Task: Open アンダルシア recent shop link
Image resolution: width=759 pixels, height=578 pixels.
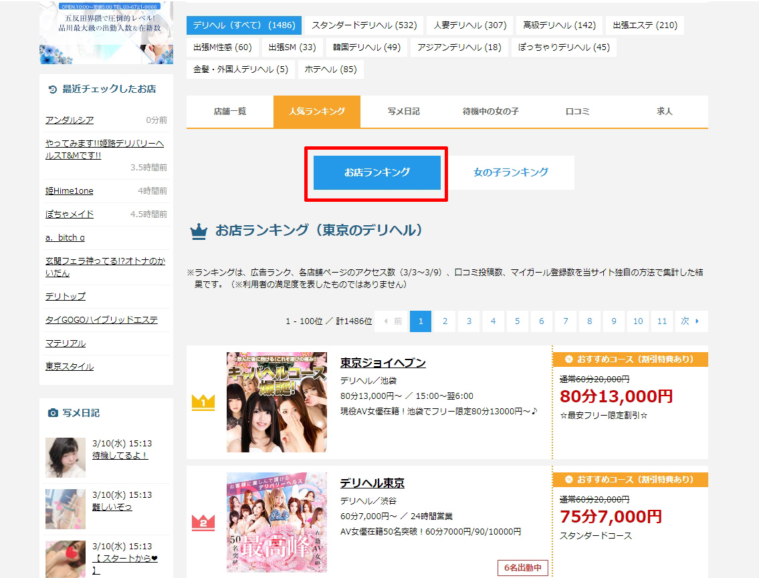Action: coord(70,120)
